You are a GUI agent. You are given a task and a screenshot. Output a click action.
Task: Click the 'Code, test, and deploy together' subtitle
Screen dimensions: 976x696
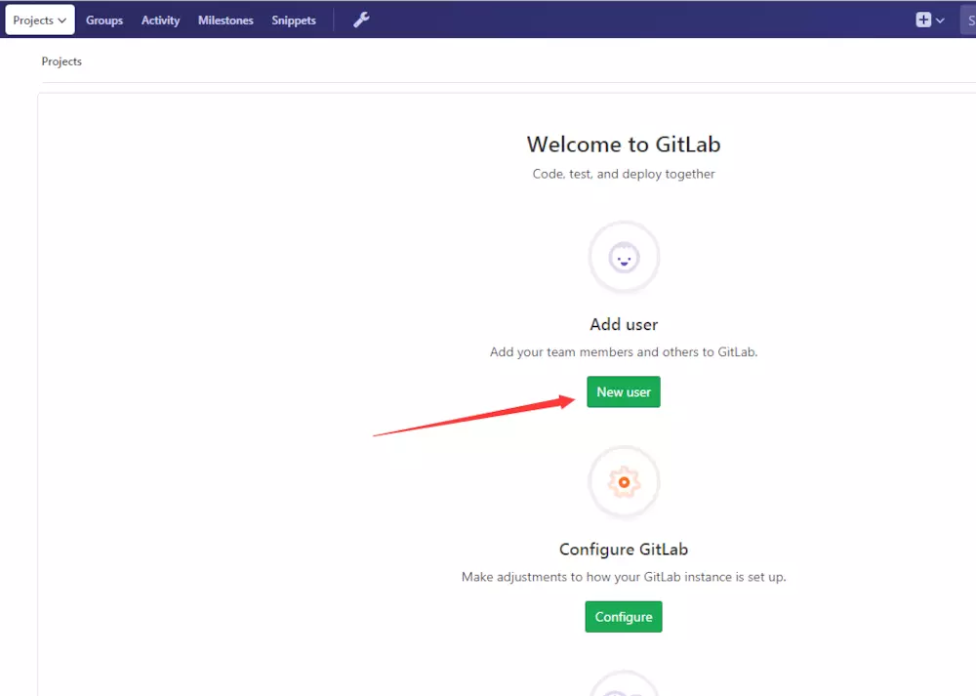624,174
